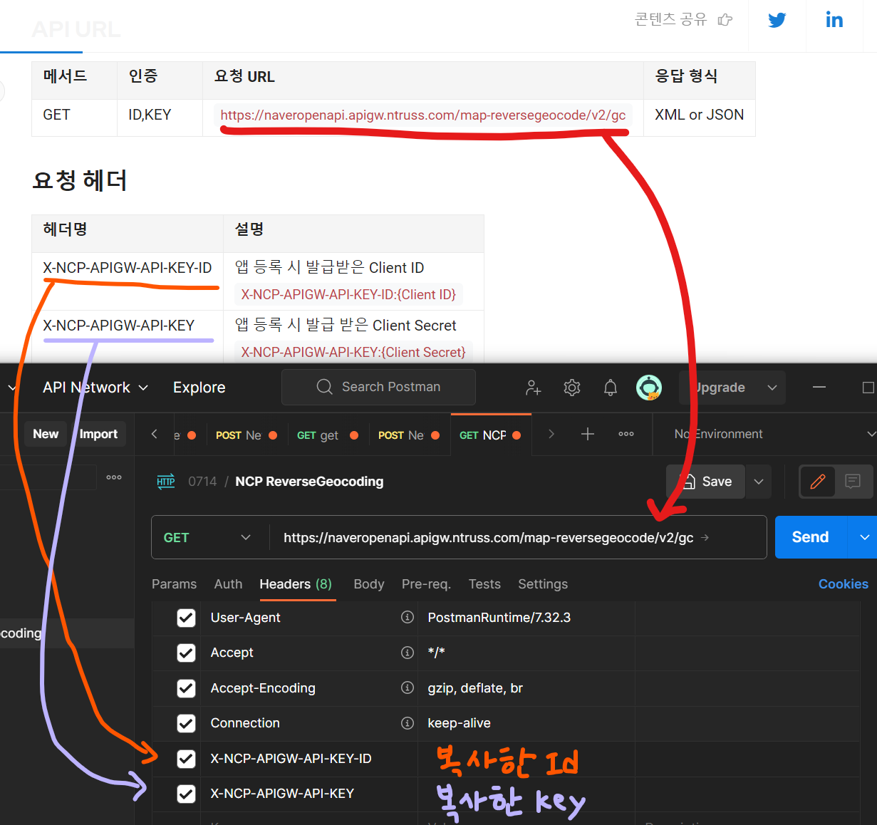Save the NCP ReverseGeocoding request
This screenshot has height=825, width=877.
(705, 482)
